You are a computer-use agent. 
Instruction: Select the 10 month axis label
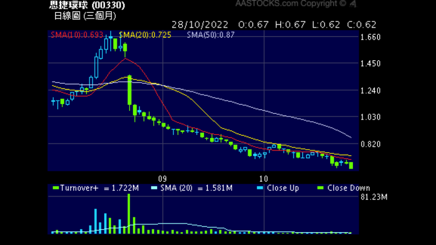tap(263, 179)
